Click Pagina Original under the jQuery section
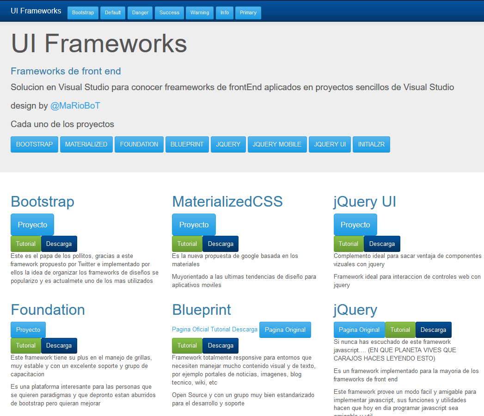 (359, 330)
